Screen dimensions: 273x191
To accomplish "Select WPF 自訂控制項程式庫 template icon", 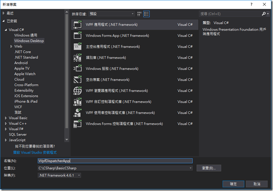I will click(x=77, y=102).
